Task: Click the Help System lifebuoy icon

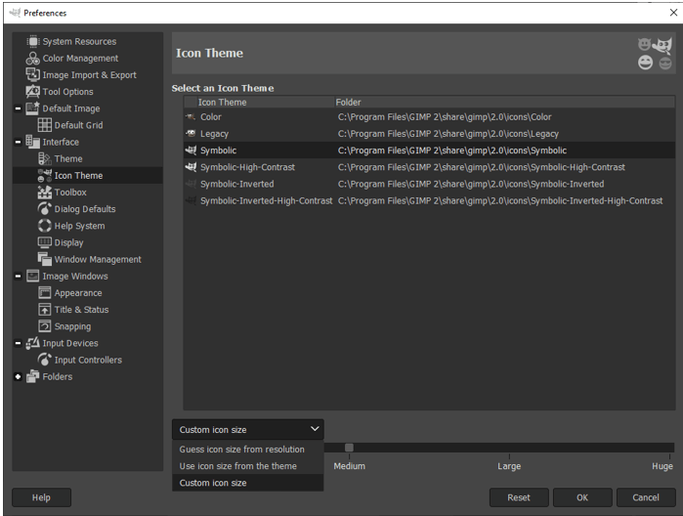Action: pos(44,226)
